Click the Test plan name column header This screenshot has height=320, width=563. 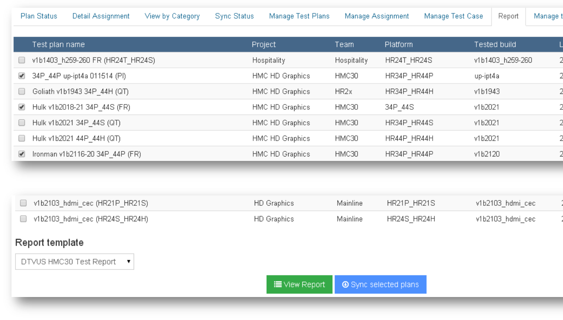click(x=58, y=44)
